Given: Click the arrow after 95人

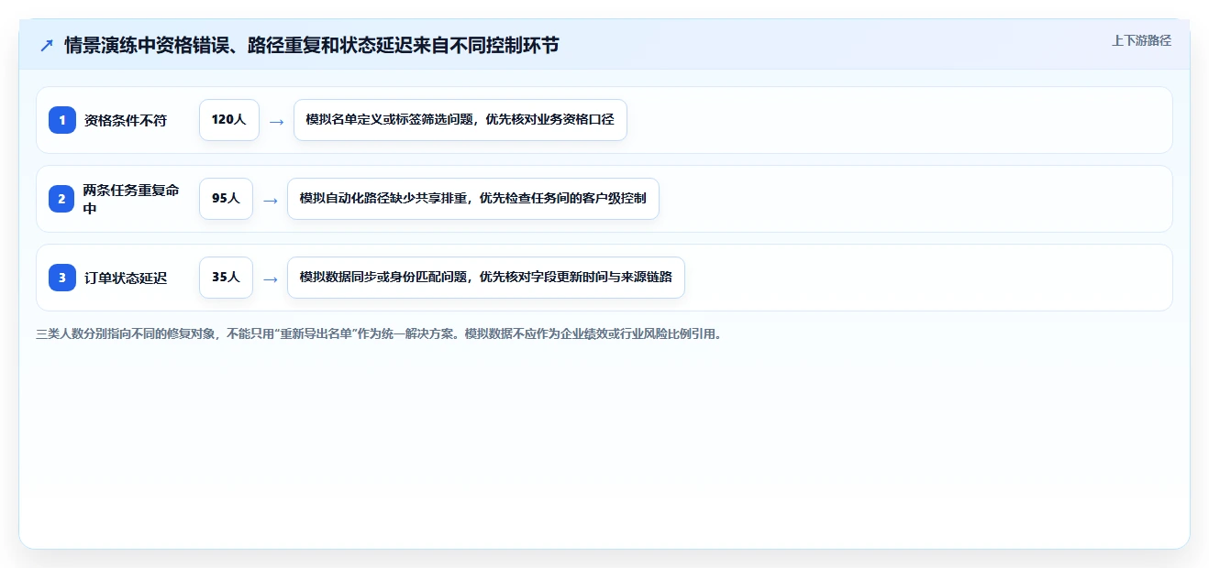Looking at the screenshot, I should coord(270,200).
